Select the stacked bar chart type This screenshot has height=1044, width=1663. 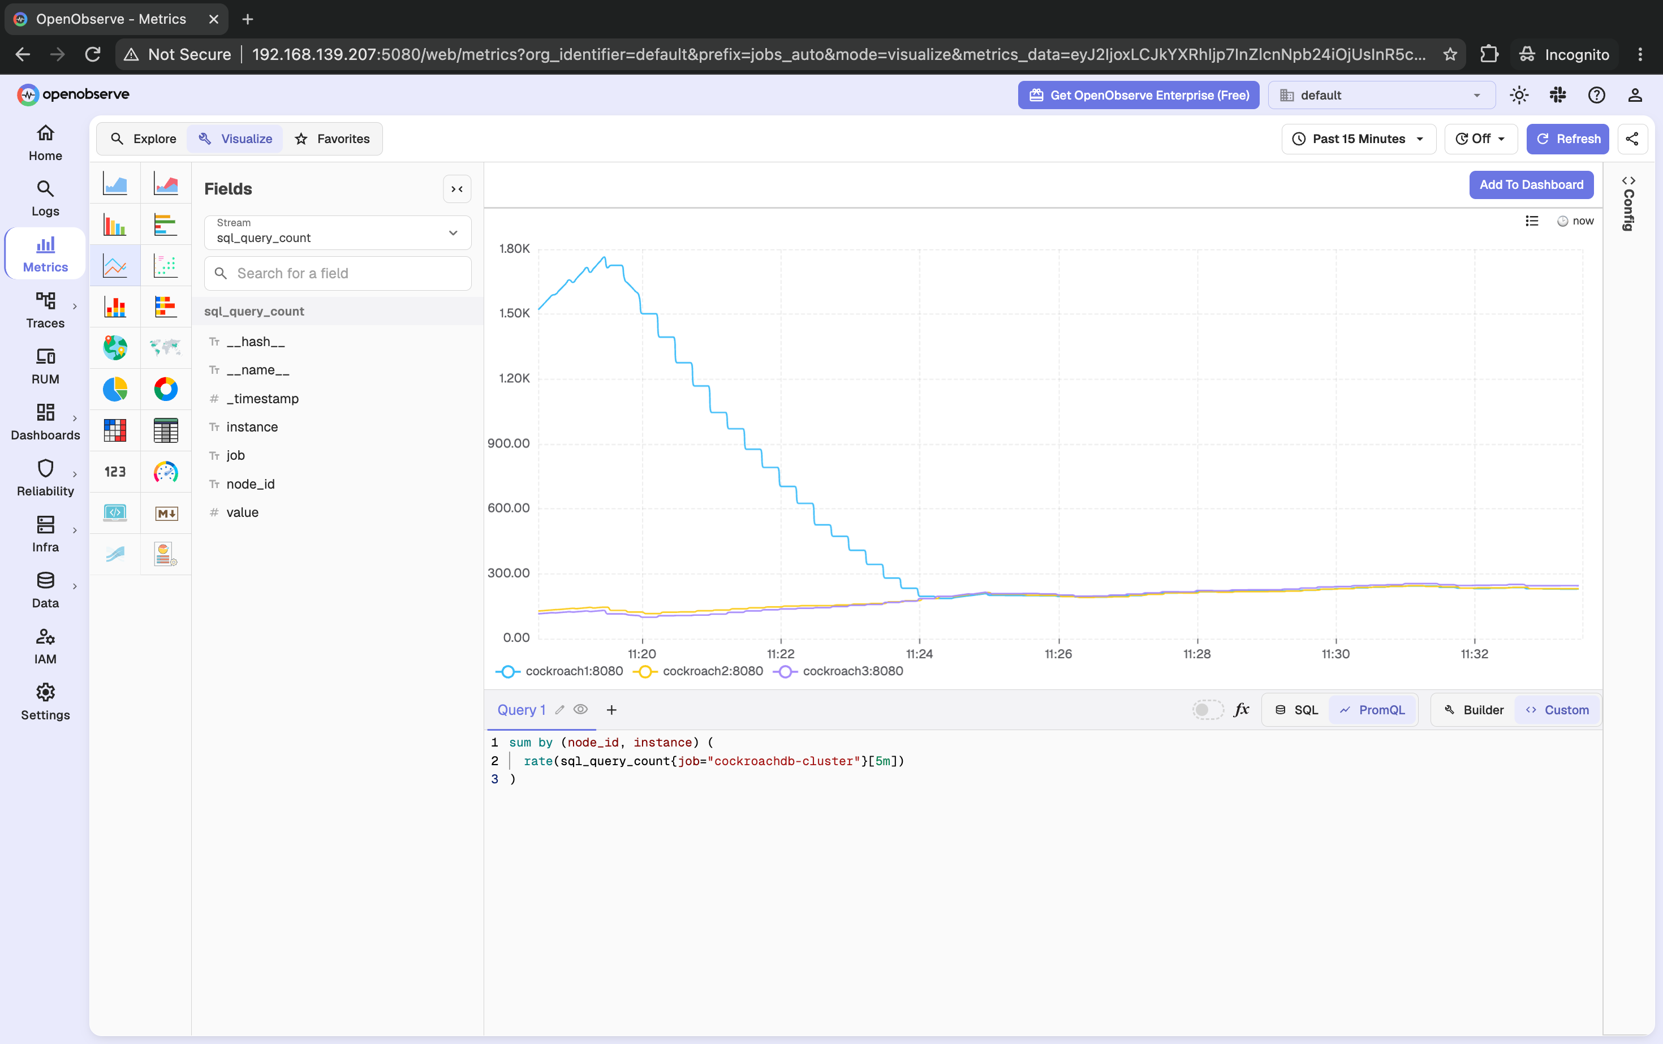(x=115, y=307)
